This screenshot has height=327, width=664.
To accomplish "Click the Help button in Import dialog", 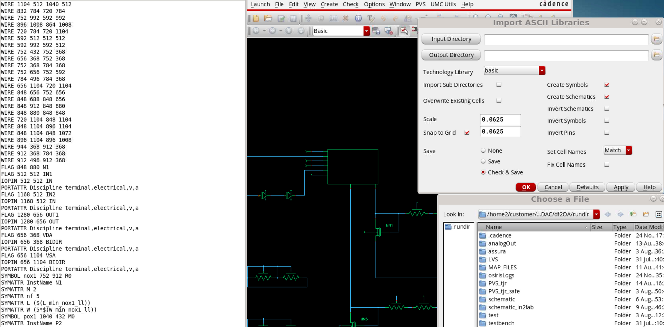I will [x=649, y=187].
